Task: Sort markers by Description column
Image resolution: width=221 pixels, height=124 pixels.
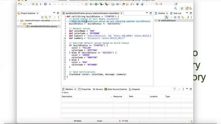Action: click(87, 96)
